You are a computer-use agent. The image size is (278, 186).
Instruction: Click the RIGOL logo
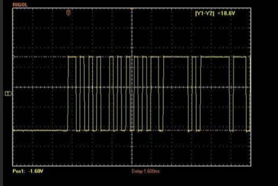tap(20, 5)
